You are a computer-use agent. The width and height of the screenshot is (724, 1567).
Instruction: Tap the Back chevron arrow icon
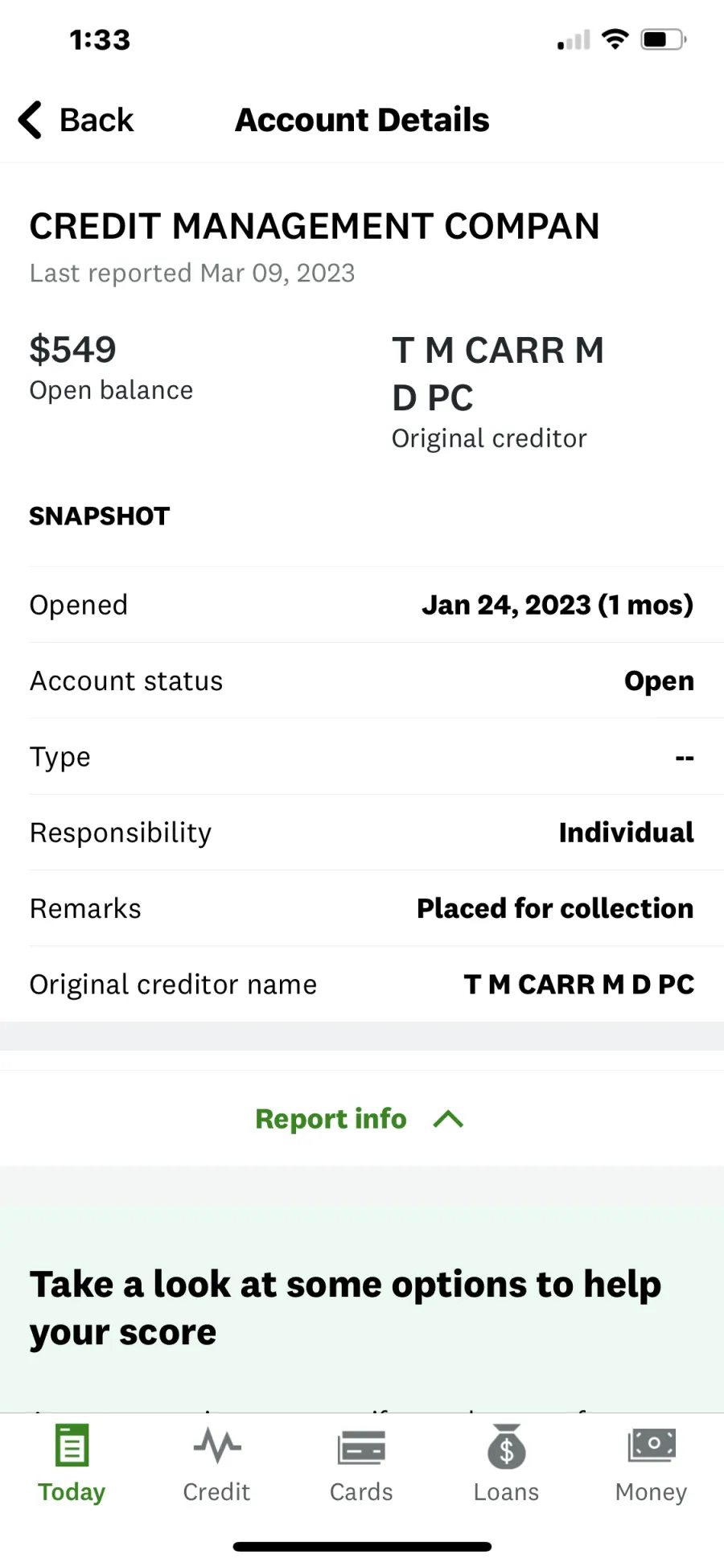click(30, 120)
